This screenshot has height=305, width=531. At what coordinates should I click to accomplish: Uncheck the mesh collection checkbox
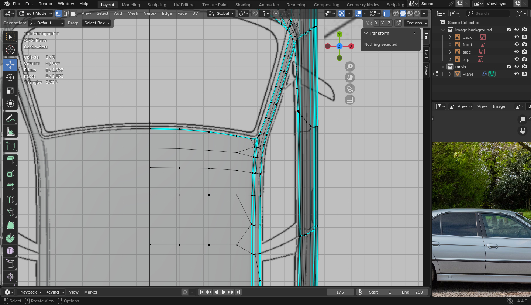[x=509, y=66]
